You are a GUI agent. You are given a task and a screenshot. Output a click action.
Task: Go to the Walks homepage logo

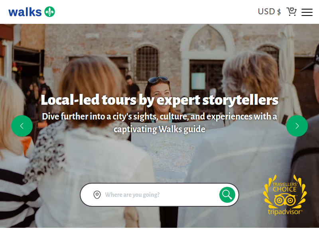click(32, 12)
